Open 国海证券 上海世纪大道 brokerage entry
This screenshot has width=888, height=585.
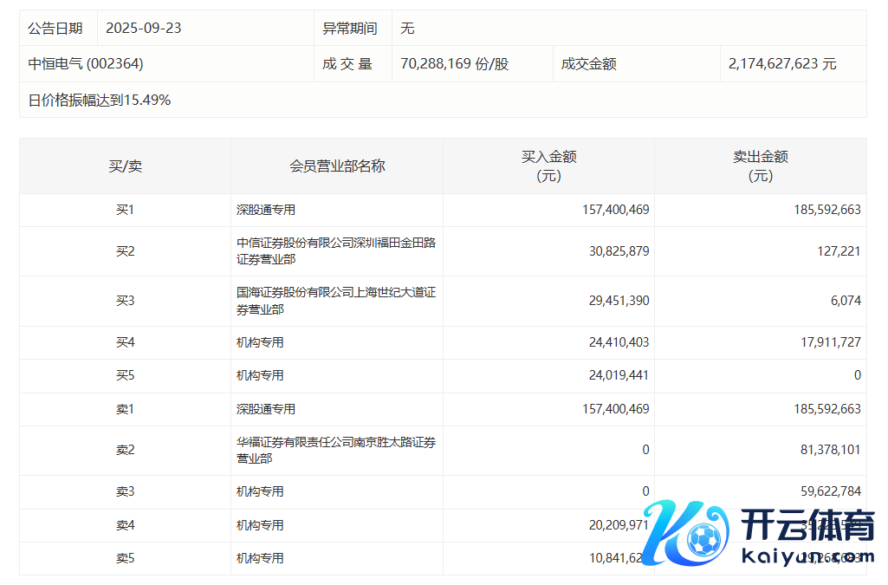[336, 301]
